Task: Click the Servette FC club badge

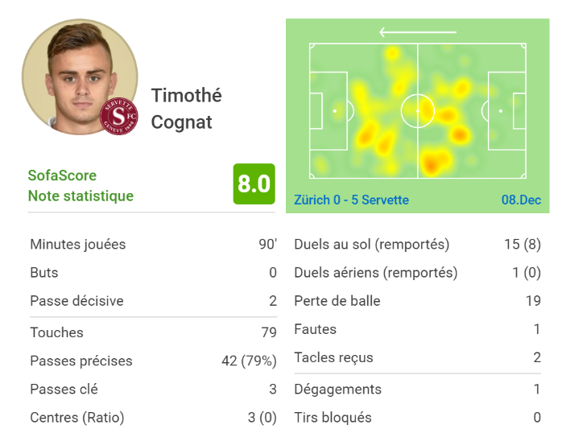Action: tap(119, 116)
